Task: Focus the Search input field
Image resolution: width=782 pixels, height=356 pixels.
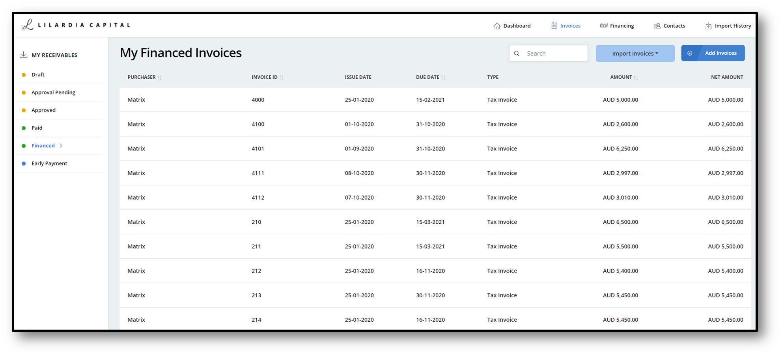Action: pos(548,53)
